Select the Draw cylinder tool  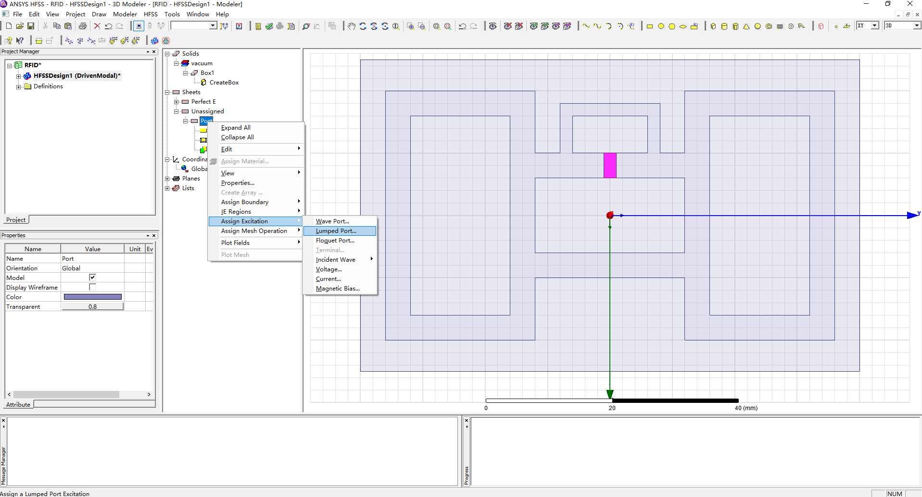click(724, 26)
